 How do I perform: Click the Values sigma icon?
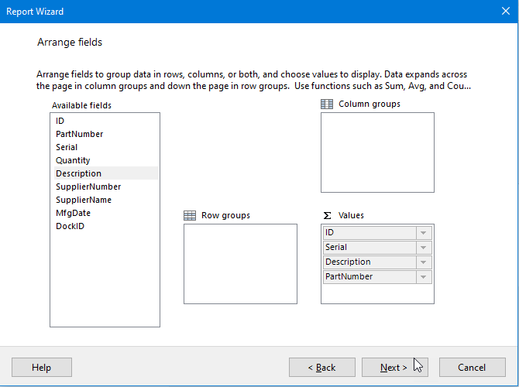pos(327,216)
